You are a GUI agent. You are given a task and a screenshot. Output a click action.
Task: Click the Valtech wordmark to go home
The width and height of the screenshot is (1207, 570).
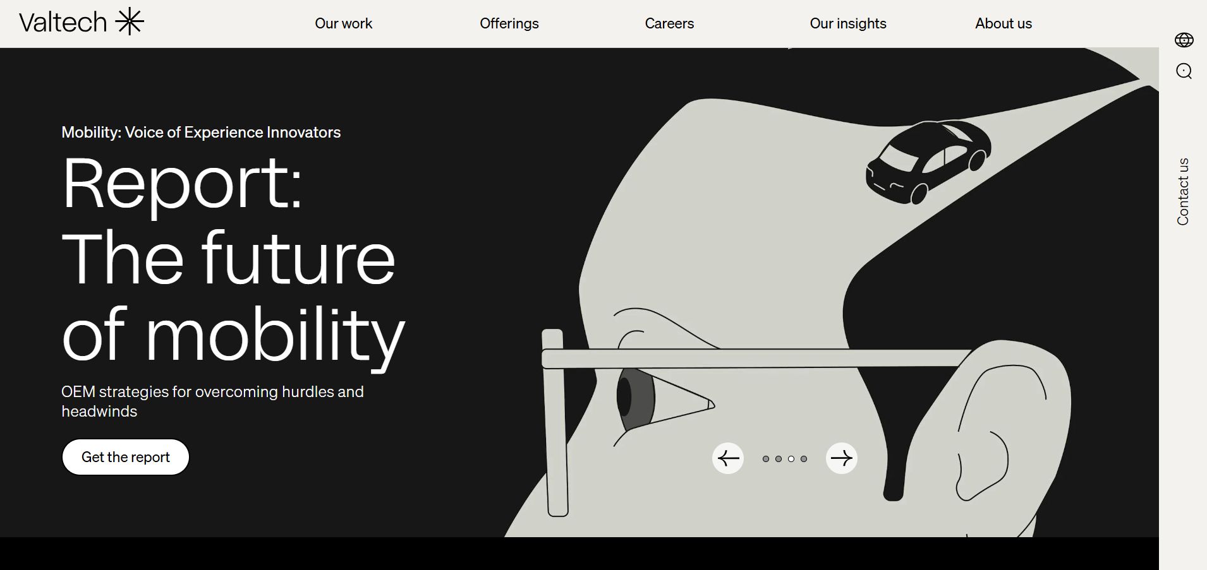63,22
